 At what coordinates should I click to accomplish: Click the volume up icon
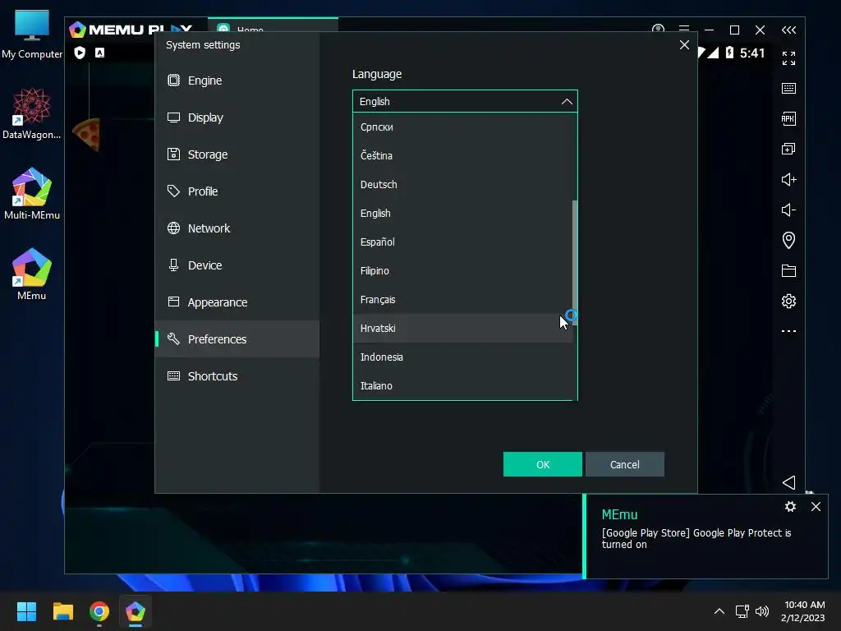788,179
